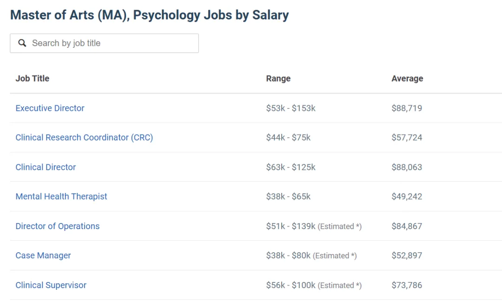The image size is (502, 301).
Task: Select the Executive Director $53k - $153k range
Action: [291, 108]
